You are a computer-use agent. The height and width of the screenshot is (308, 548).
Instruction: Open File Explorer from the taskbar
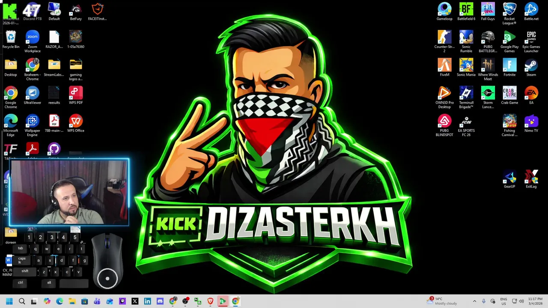(72, 301)
